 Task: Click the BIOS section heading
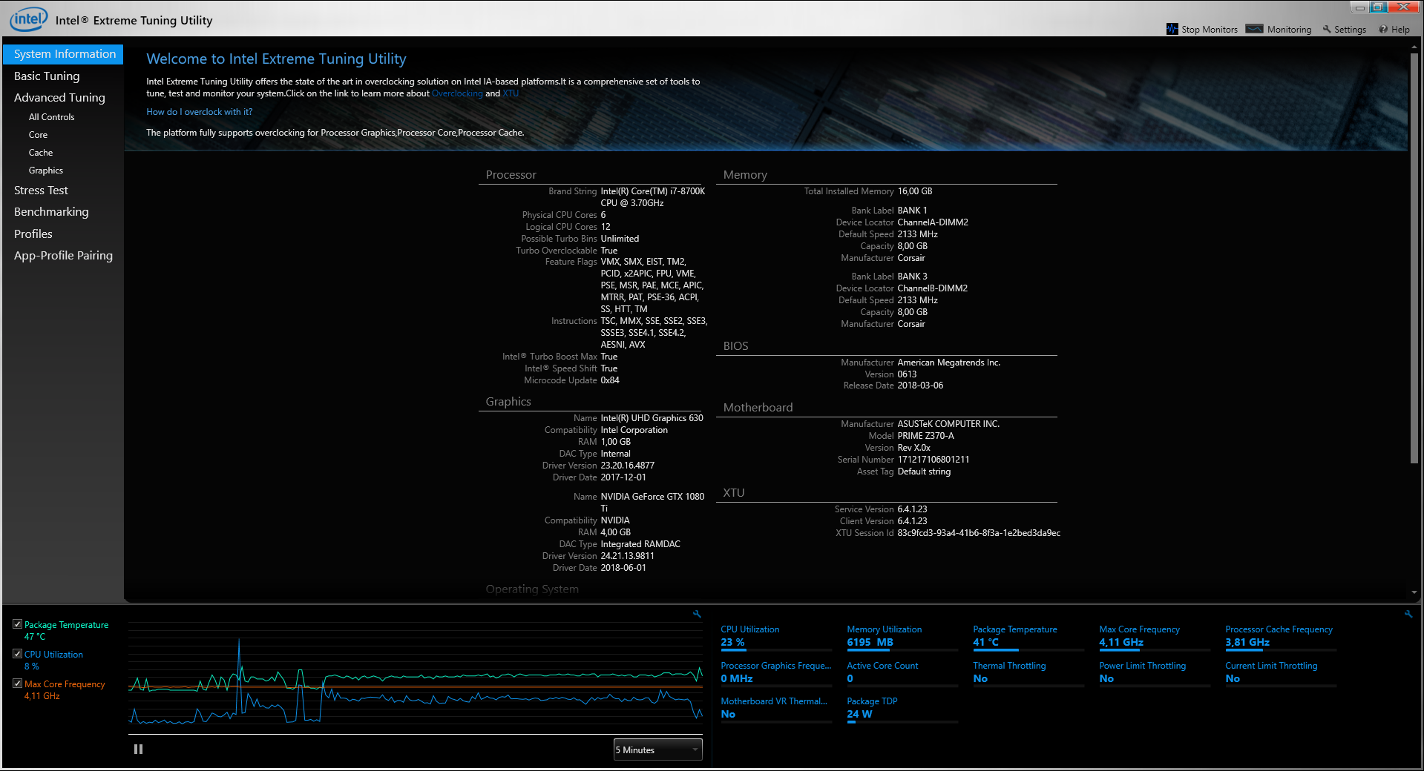[735, 346]
